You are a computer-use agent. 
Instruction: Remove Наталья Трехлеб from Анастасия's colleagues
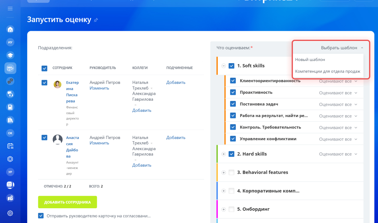point(151,143)
